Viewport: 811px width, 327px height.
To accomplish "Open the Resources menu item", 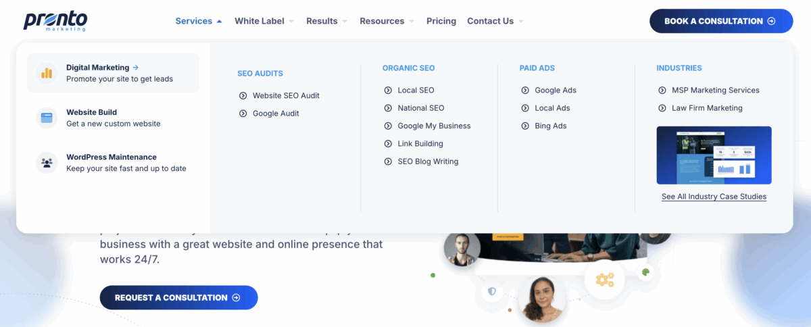I will (382, 21).
